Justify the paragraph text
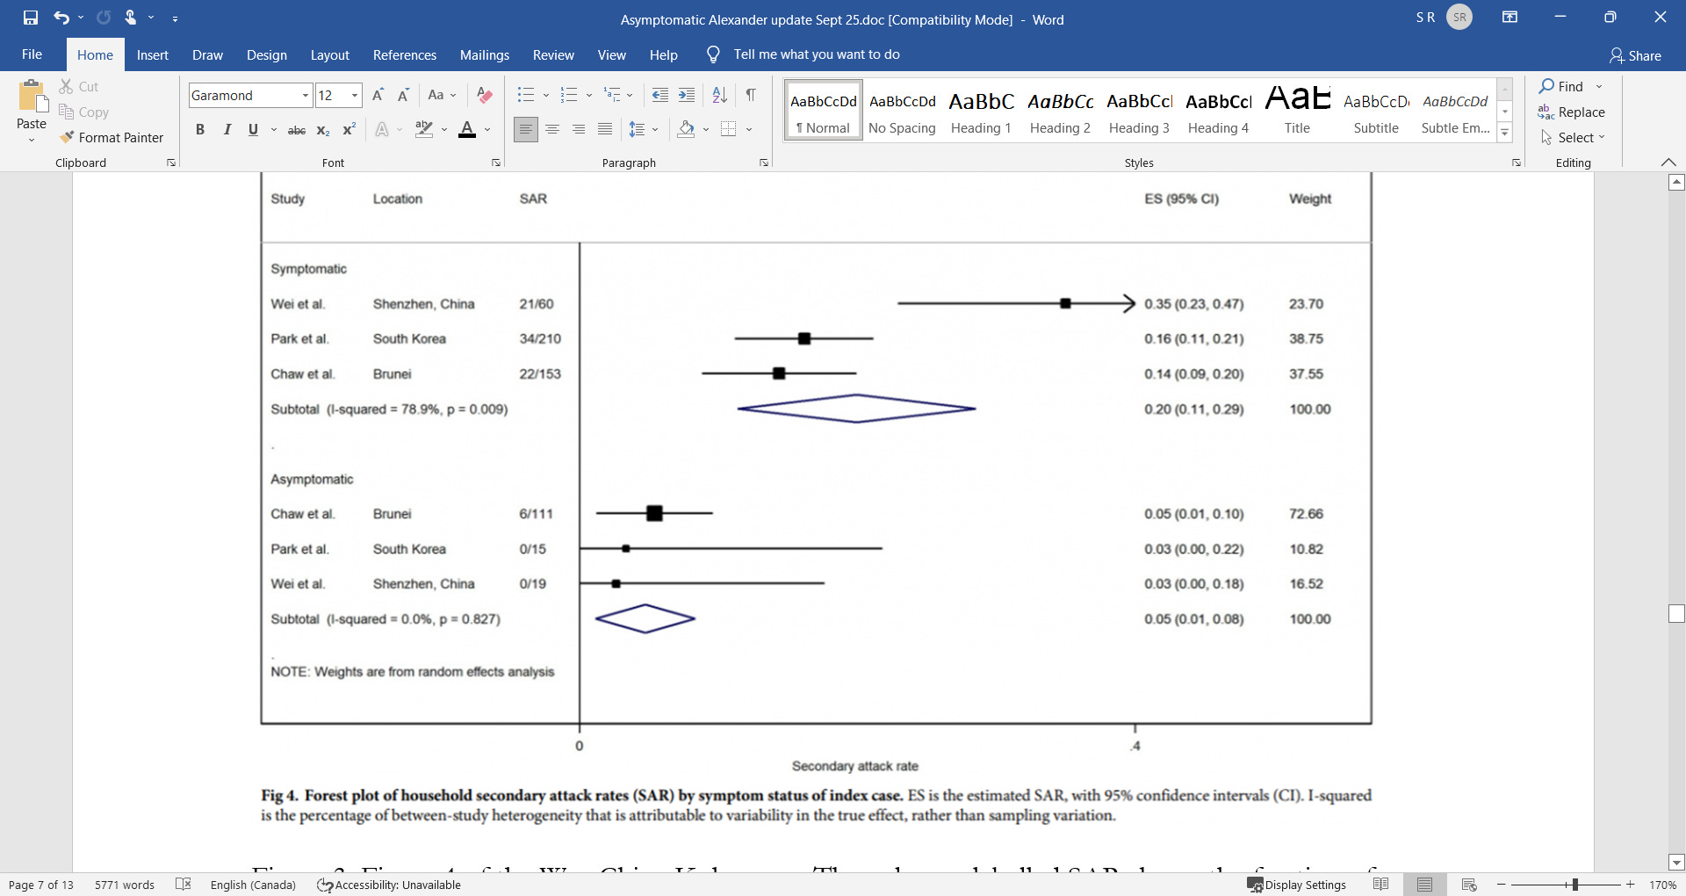1686x896 pixels. point(605,130)
